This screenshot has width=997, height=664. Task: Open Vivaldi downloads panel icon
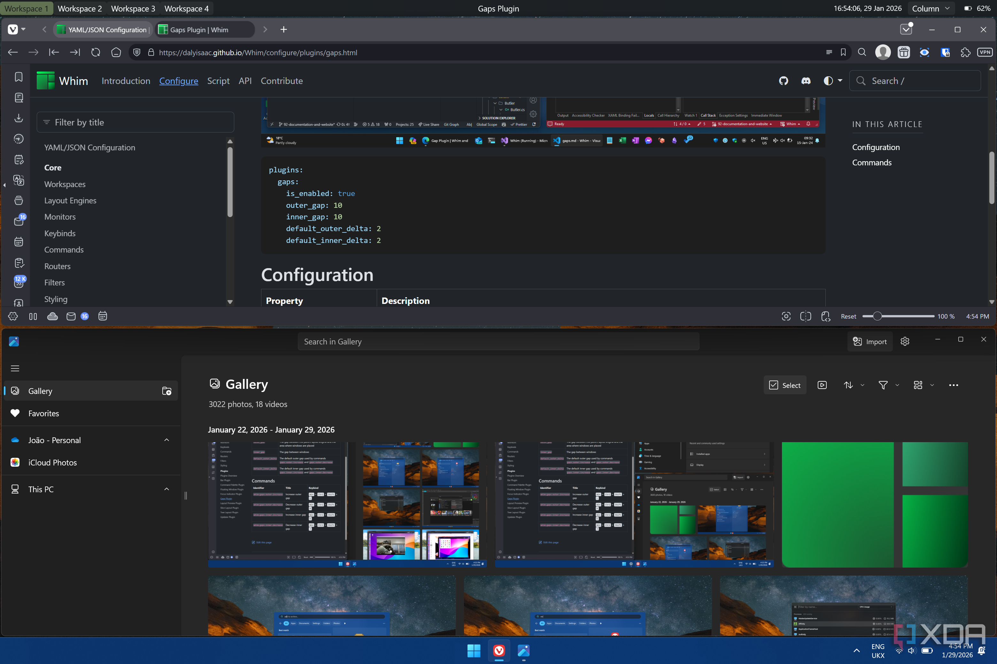click(19, 118)
